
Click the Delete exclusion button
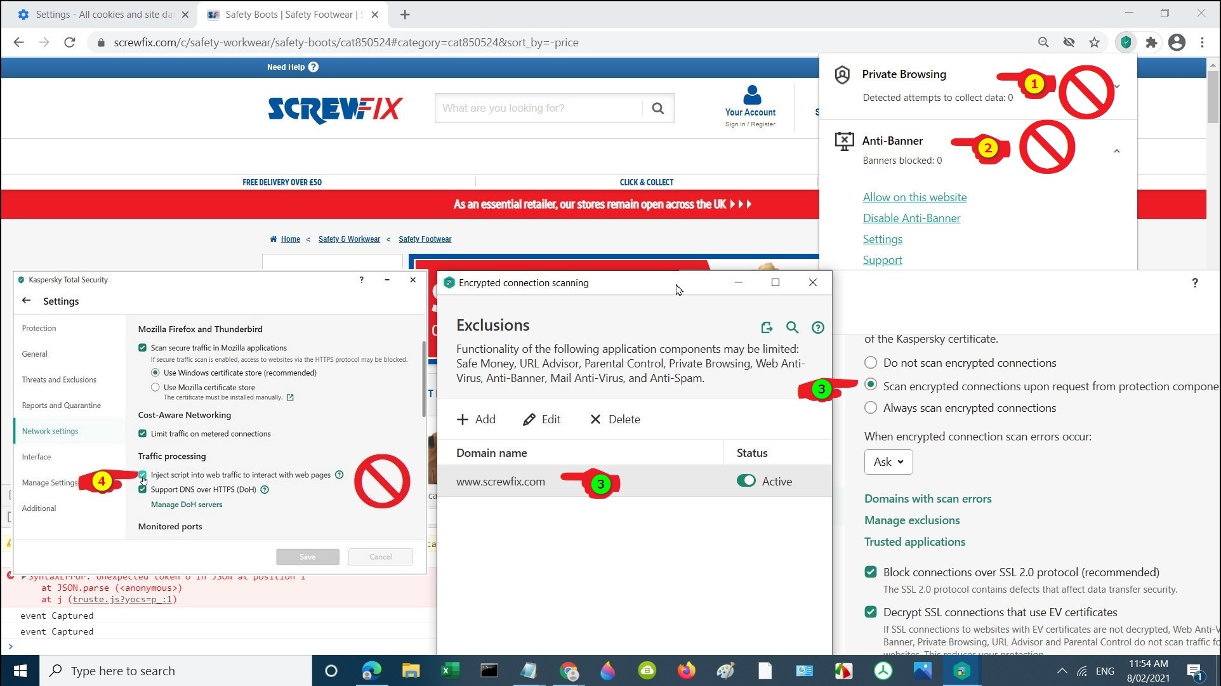pyautogui.click(x=615, y=419)
